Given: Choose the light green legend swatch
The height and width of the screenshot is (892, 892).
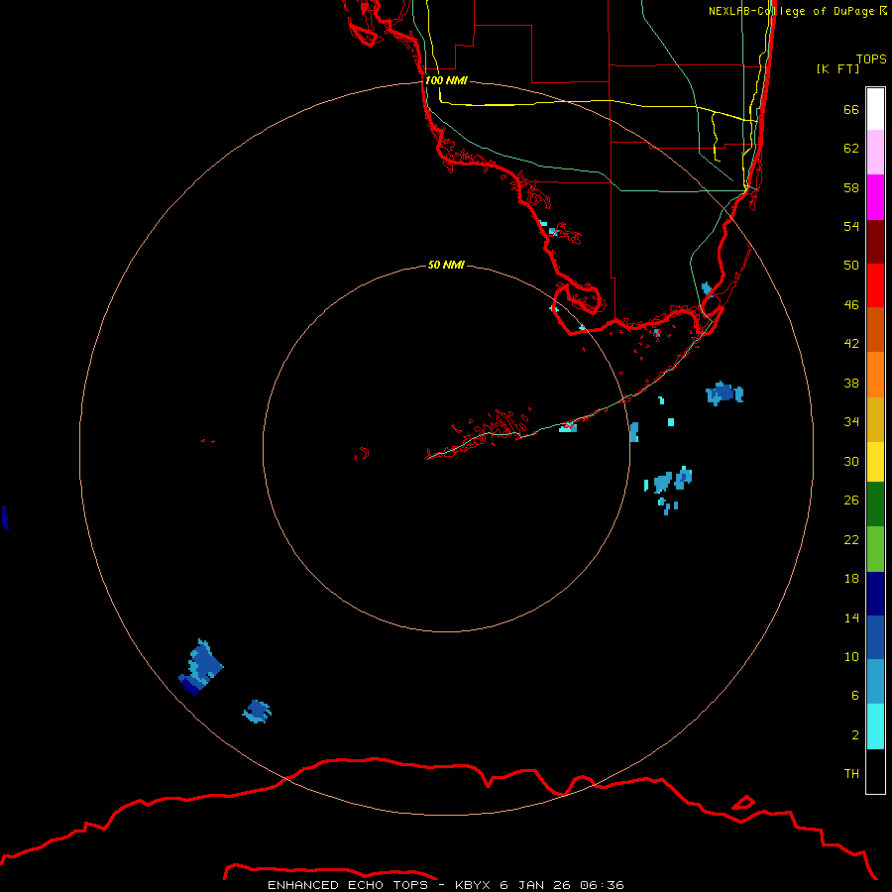Looking at the screenshot, I should (875, 549).
